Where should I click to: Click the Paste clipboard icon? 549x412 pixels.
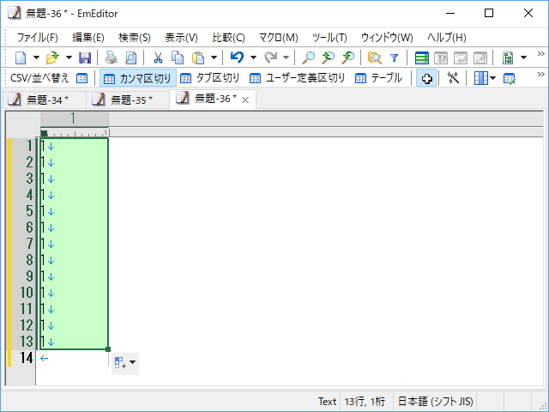[x=198, y=58]
